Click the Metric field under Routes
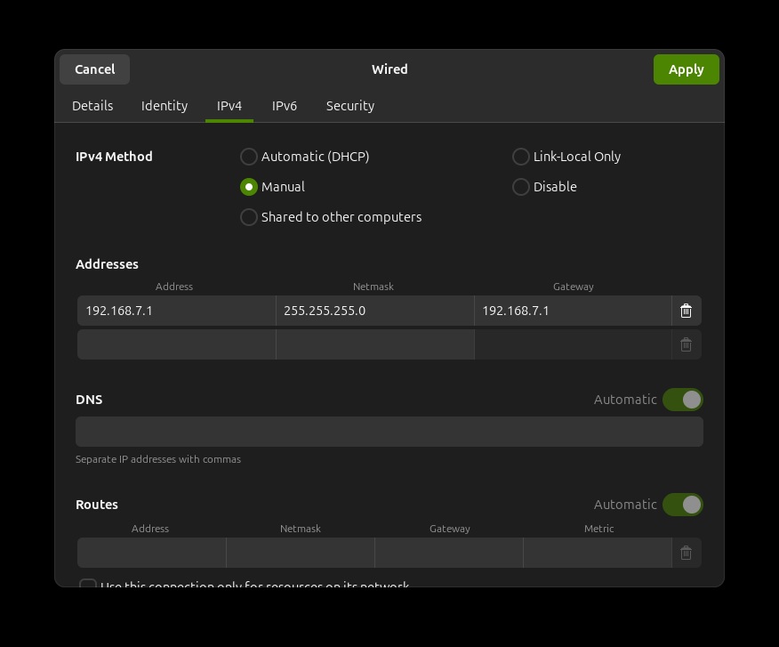Image resolution: width=779 pixels, height=647 pixels. coord(597,553)
